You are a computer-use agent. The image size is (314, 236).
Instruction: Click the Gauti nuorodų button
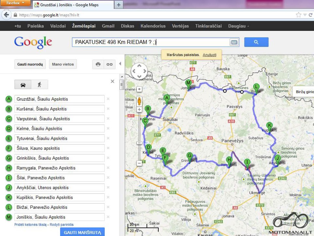tap(30, 65)
